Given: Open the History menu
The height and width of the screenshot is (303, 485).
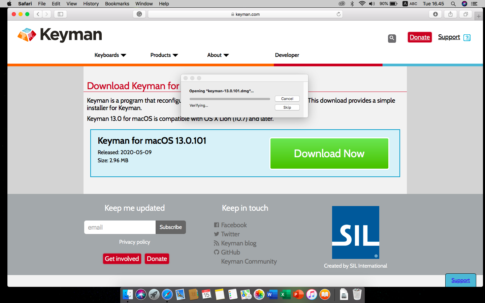Looking at the screenshot, I should pyautogui.click(x=91, y=4).
